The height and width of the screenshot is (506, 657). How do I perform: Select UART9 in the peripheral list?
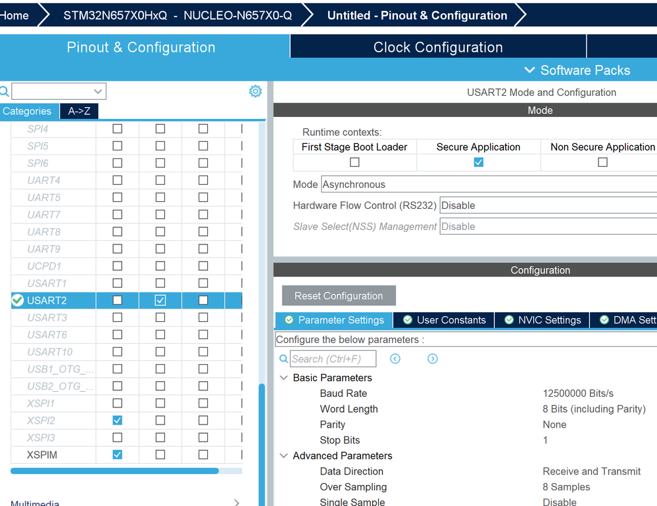43,248
